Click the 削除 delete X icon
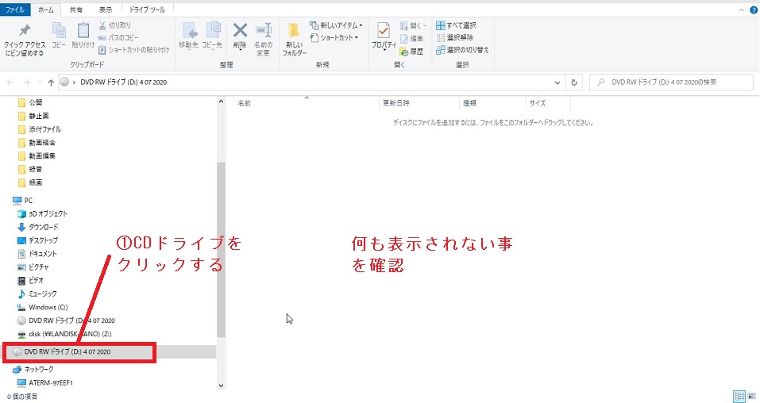760x403 pixels. tap(240, 31)
